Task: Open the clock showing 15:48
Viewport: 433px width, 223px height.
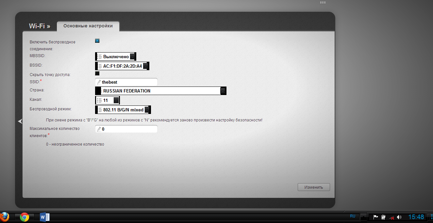Action: (416, 217)
